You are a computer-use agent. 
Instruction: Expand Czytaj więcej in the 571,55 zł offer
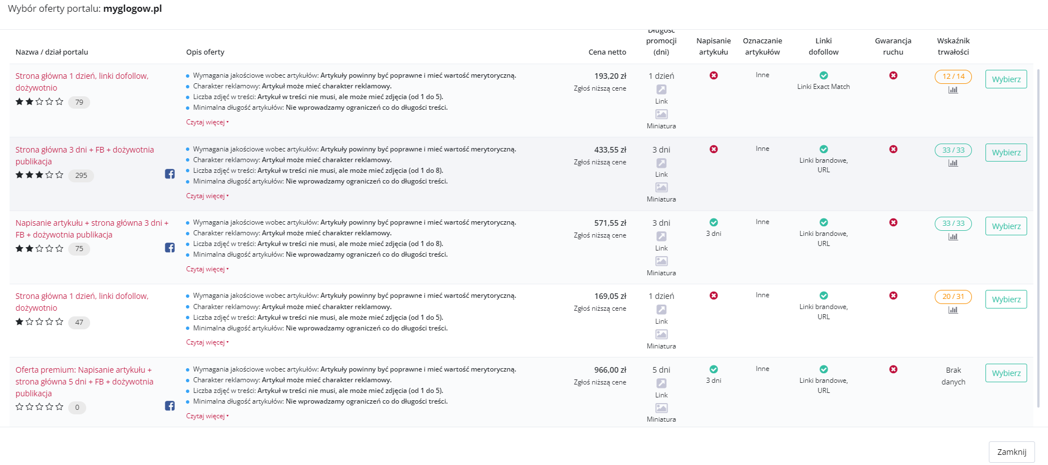click(206, 269)
